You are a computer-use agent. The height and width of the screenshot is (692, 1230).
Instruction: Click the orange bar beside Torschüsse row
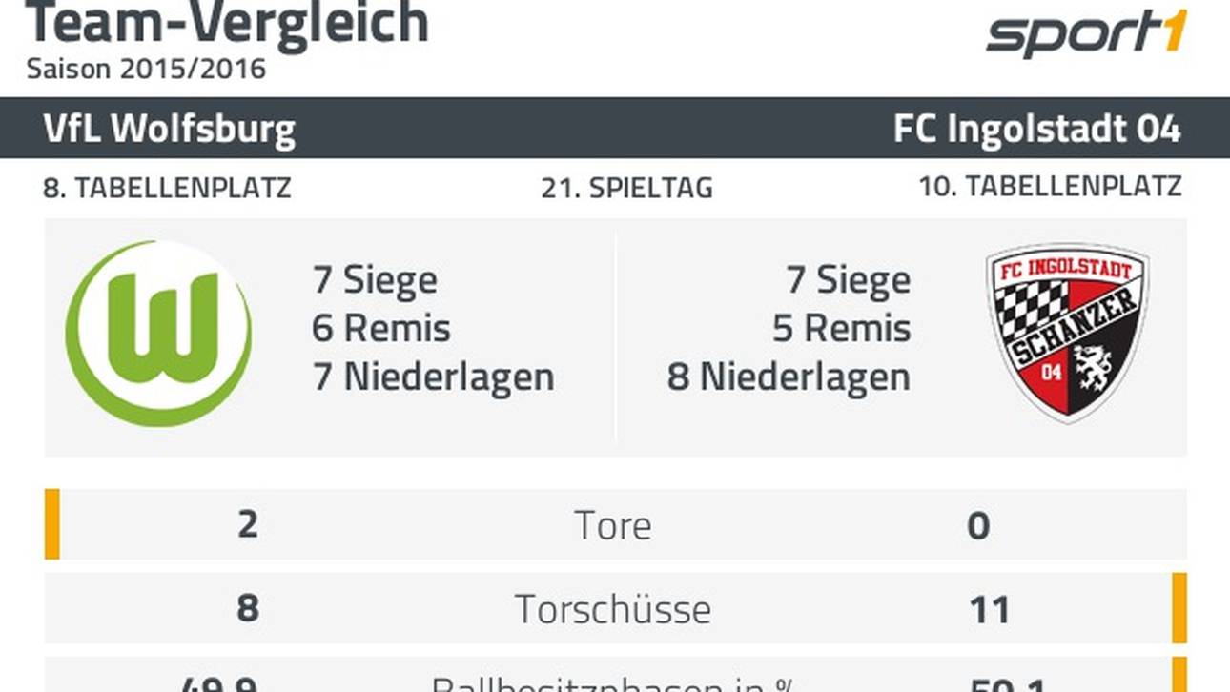click(x=1179, y=608)
